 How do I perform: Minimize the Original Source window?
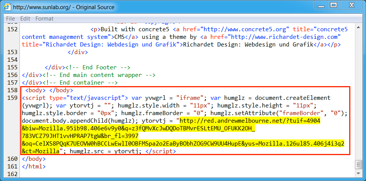(x=322, y=5)
